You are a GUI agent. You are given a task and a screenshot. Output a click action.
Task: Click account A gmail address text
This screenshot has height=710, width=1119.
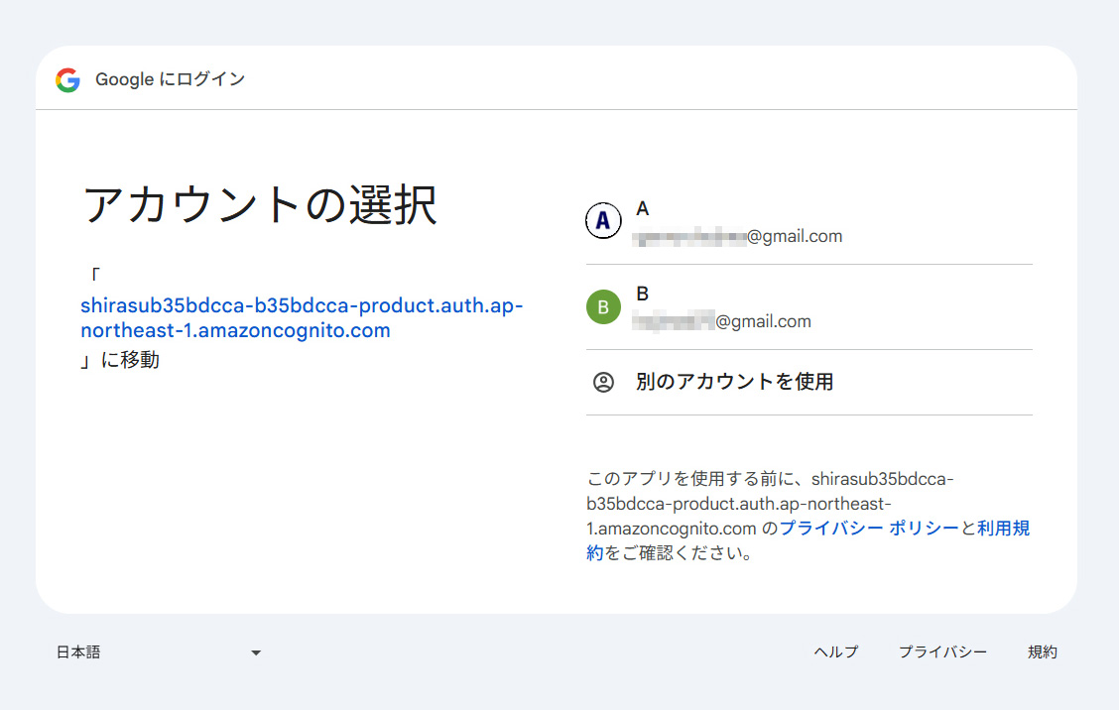(x=737, y=236)
